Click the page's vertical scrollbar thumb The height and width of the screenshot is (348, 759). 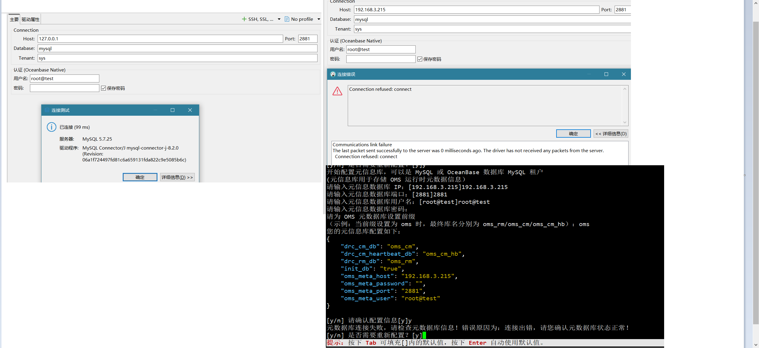(756, 172)
